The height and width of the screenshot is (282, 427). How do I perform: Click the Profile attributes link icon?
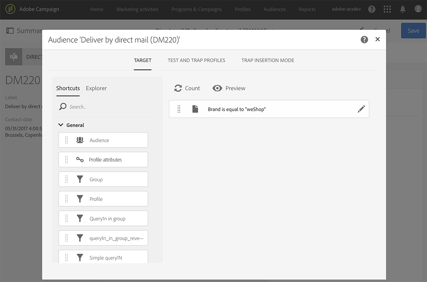tap(80, 160)
